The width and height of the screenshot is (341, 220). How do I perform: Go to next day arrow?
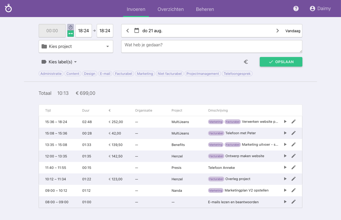click(278, 31)
